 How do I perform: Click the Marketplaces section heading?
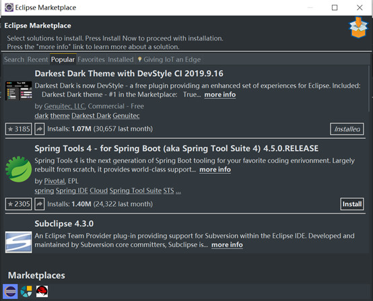[36, 275]
